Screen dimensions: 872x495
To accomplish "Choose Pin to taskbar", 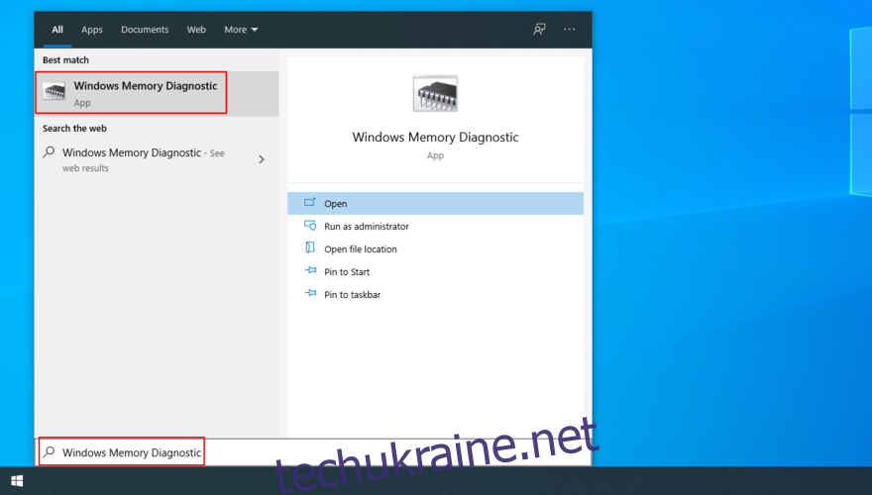I will click(x=435, y=294).
